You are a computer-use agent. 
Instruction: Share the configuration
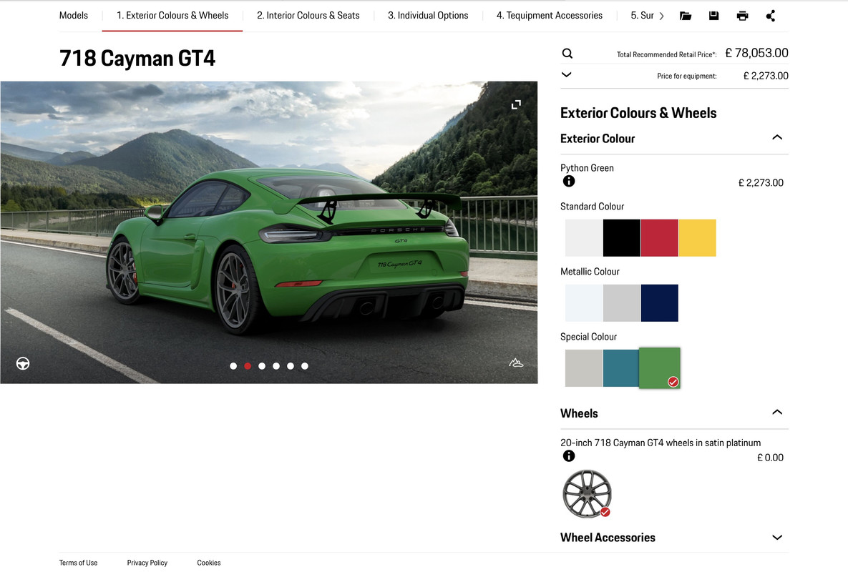click(771, 16)
